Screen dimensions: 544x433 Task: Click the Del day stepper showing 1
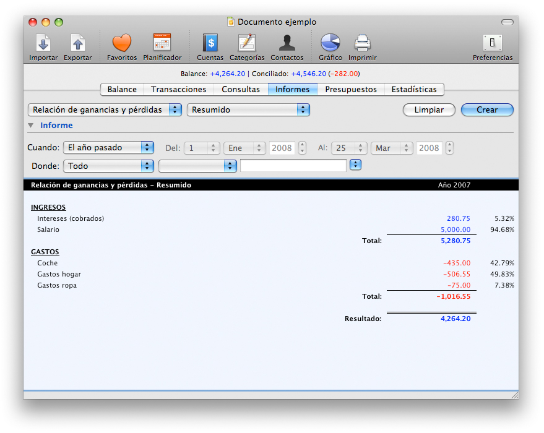point(202,148)
